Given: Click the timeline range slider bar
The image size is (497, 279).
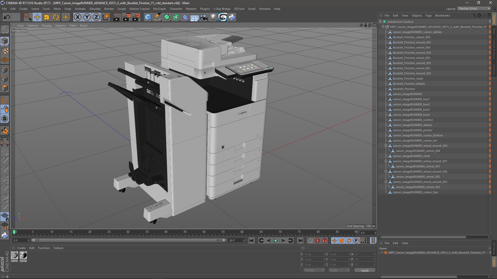Looking at the screenshot, I should point(129,241).
